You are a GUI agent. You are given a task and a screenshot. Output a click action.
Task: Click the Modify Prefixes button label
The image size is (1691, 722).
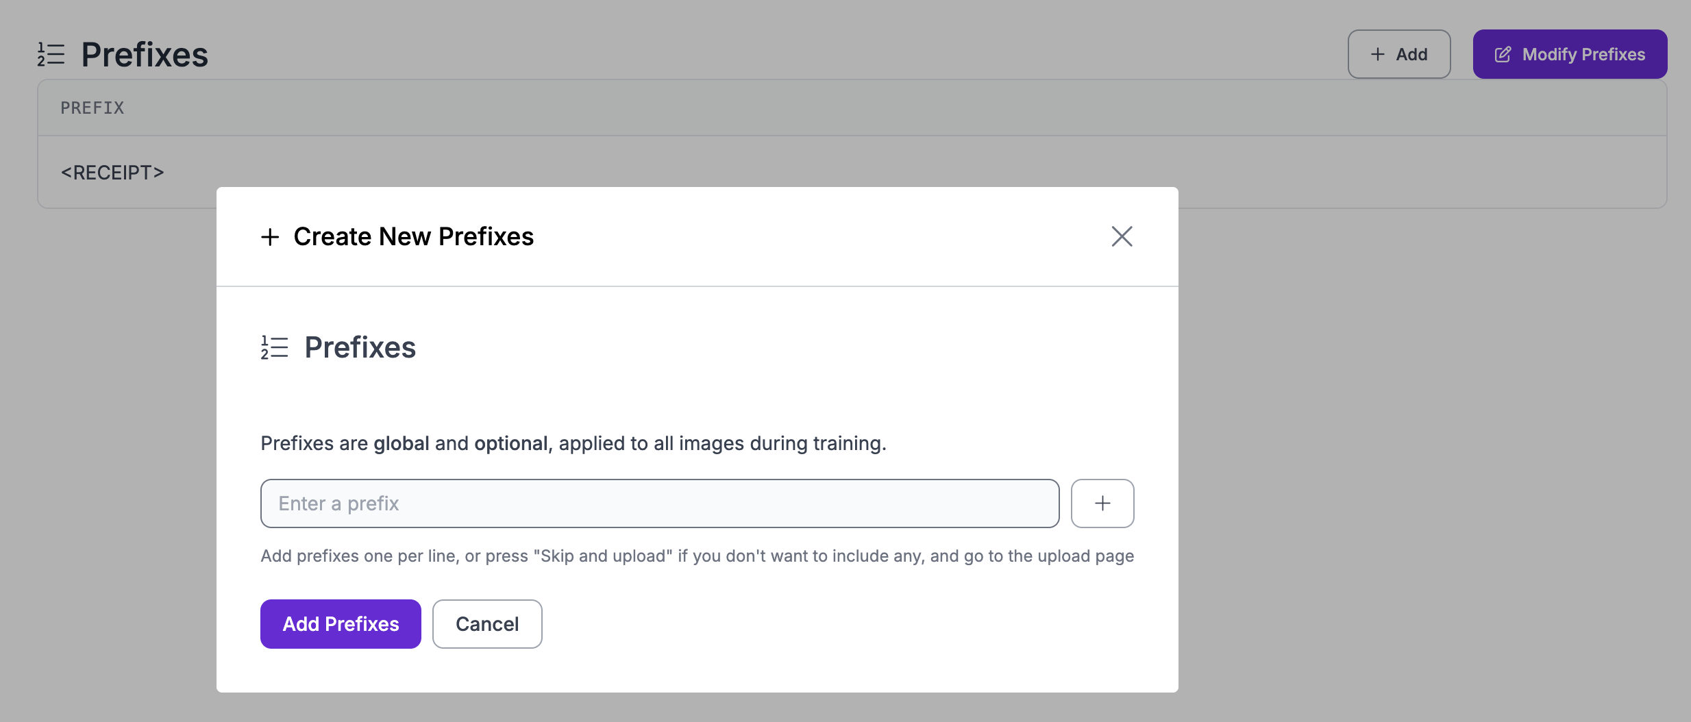1583,54
